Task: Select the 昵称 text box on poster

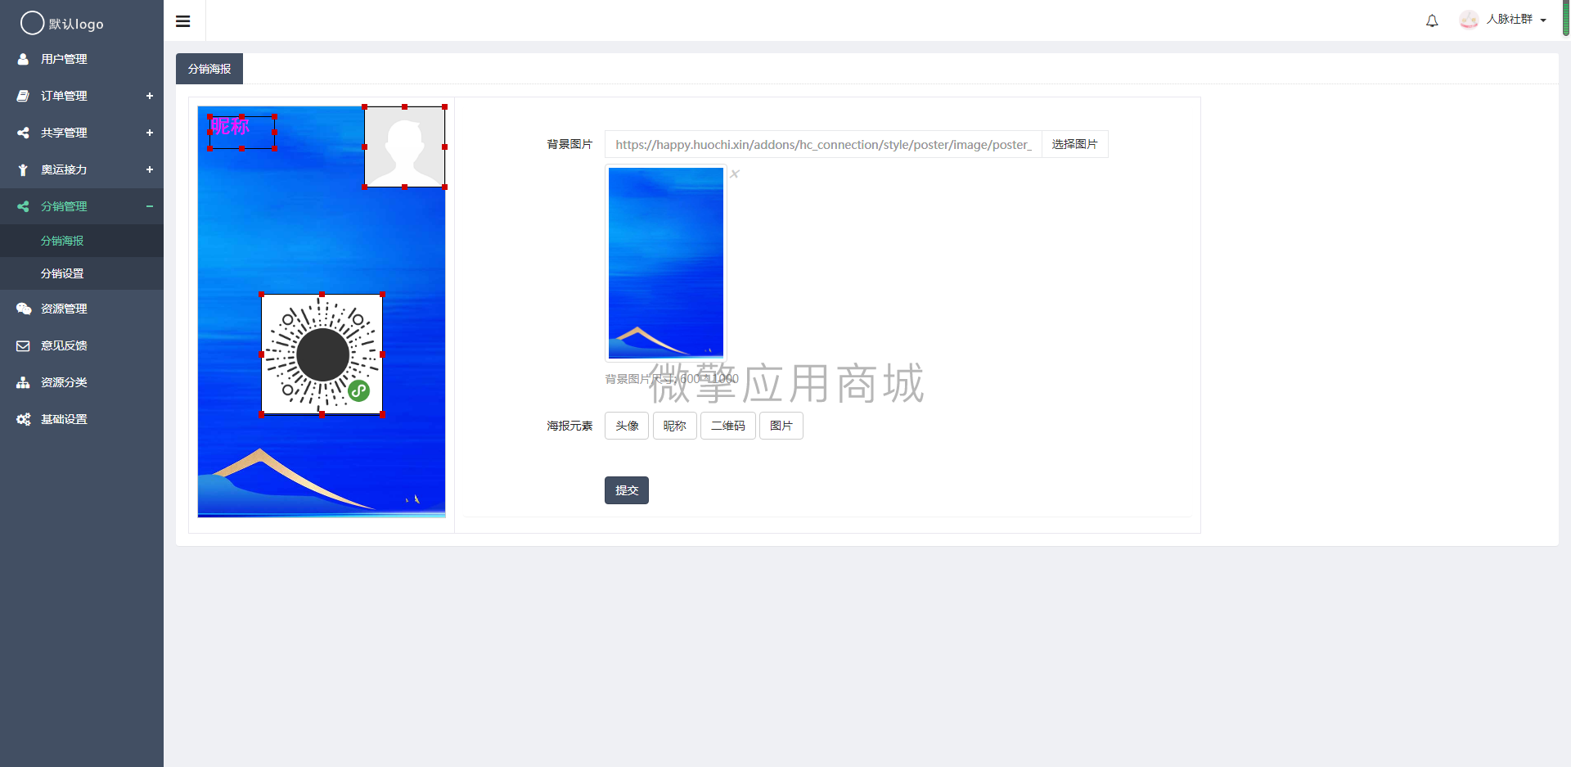Action: (x=242, y=133)
